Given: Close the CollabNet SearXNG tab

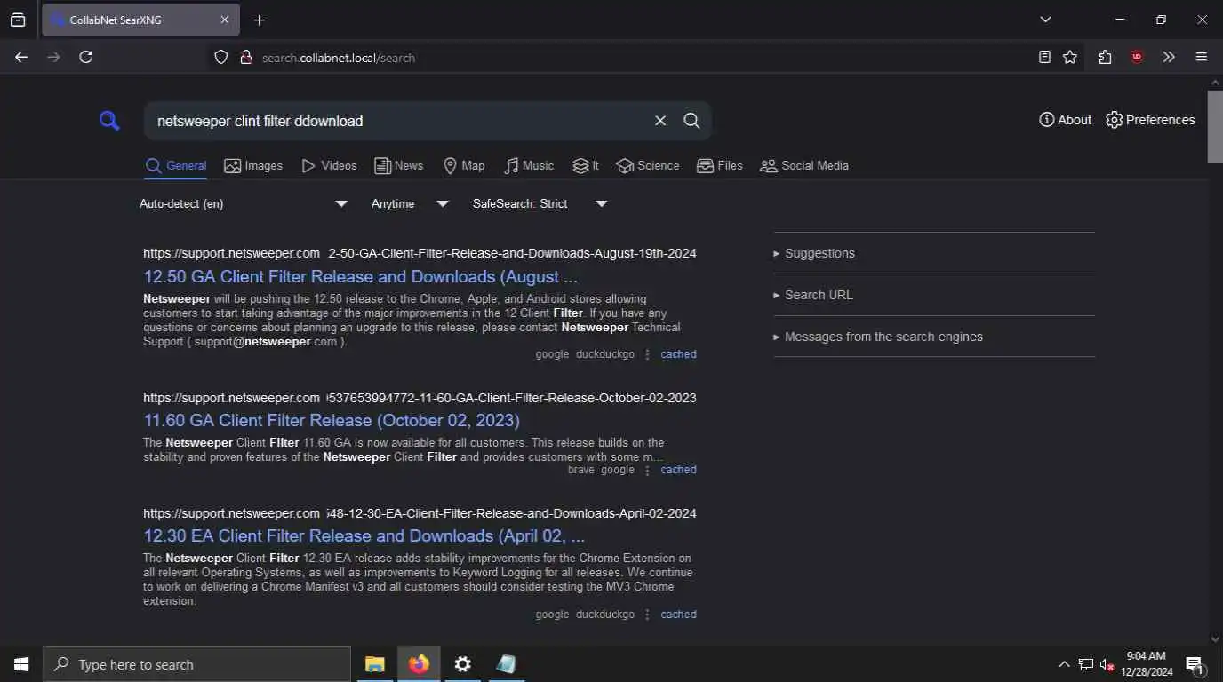Looking at the screenshot, I should click(224, 20).
